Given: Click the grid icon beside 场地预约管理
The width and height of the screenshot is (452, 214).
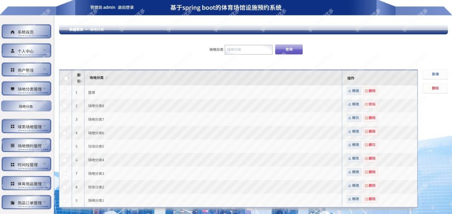Looking at the screenshot, I should (x=12, y=146).
